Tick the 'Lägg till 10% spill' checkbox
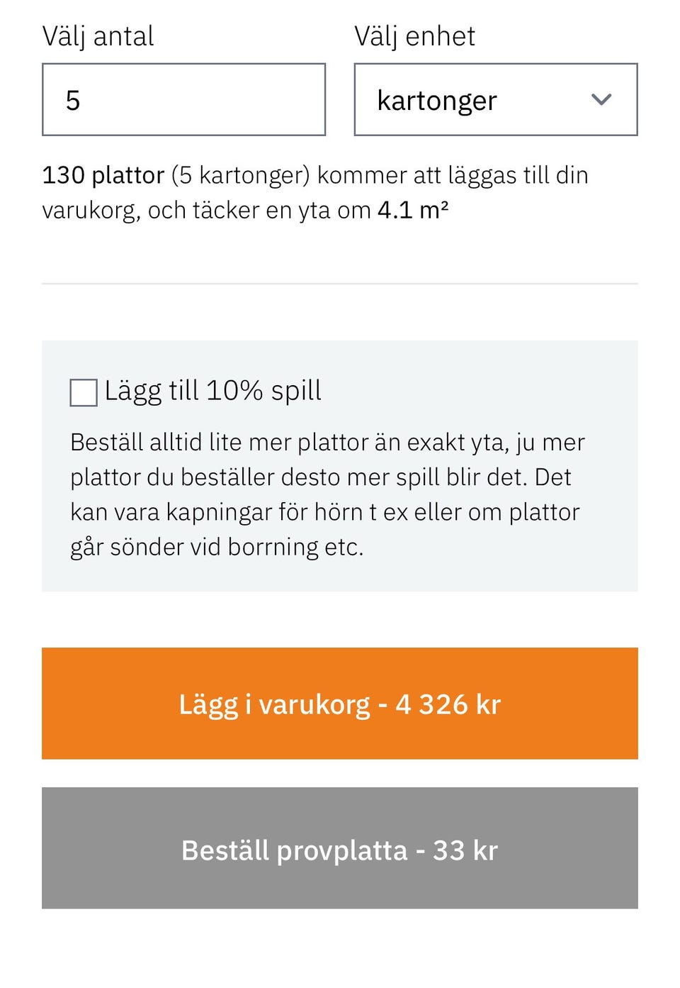The width and height of the screenshot is (680, 988). coord(84,392)
